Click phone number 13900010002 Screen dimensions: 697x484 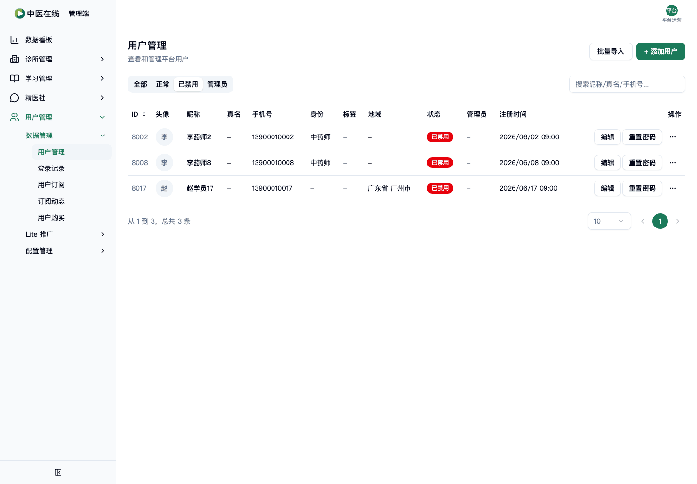pos(273,137)
